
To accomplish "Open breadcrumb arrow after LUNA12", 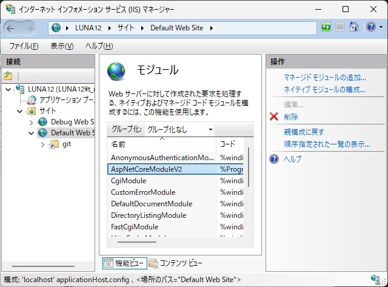I will click(109, 28).
